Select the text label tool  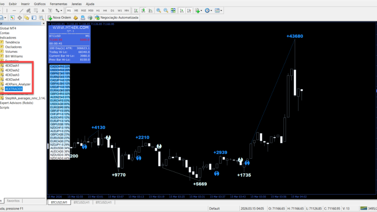coord(50,10)
